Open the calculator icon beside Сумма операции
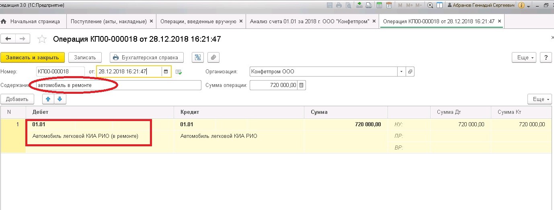Image resolution: width=554 pixels, height=210 pixels. click(302, 85)
